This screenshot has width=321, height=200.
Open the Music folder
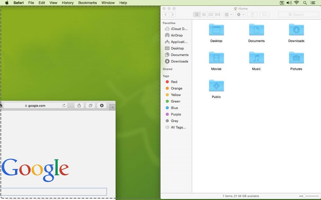pyautogui.click(x=256, y=58)
